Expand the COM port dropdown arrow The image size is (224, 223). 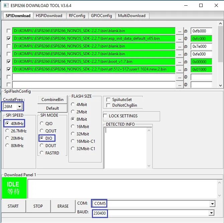coord(212,204)
